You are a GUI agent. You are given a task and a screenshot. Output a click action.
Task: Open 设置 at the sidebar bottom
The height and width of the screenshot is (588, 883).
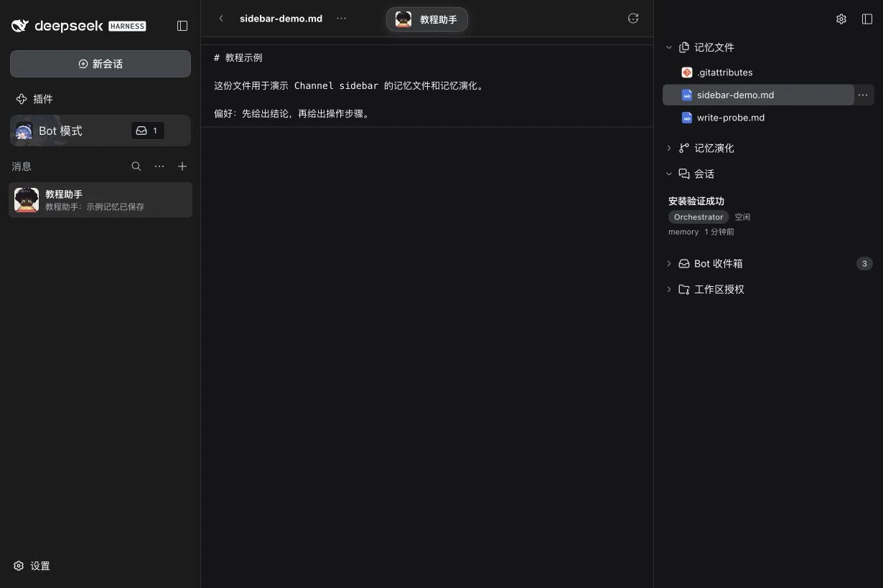pos(32,566)
